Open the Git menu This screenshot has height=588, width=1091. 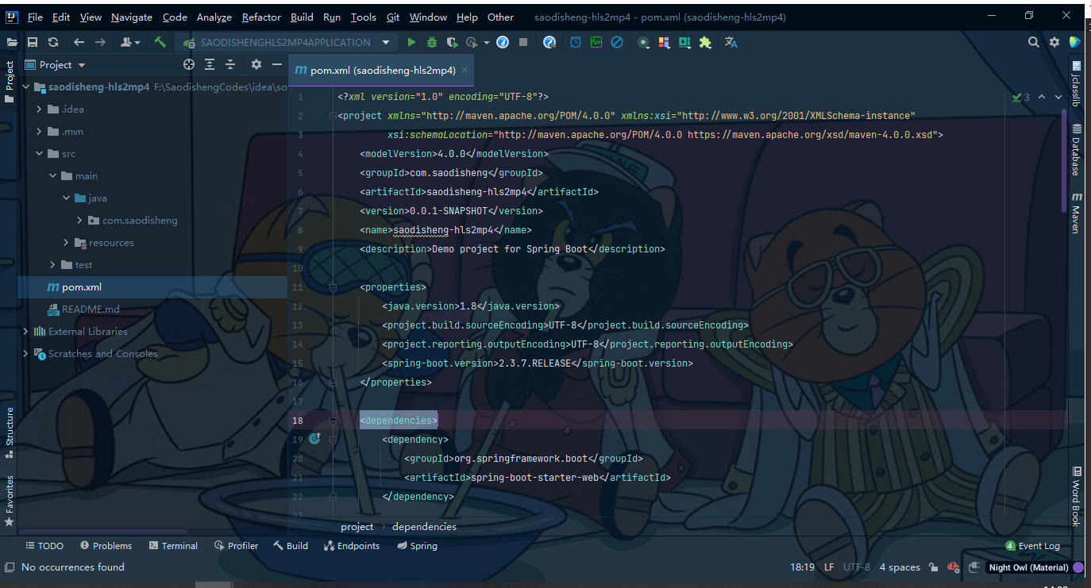point(393,17)
